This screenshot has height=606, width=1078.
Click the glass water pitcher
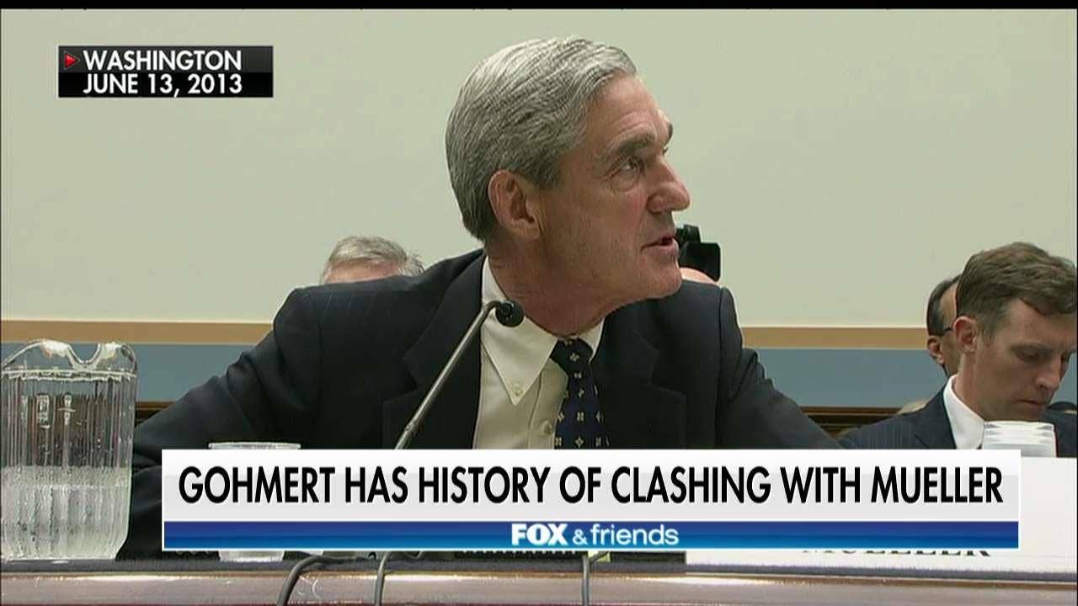point(67,449)
